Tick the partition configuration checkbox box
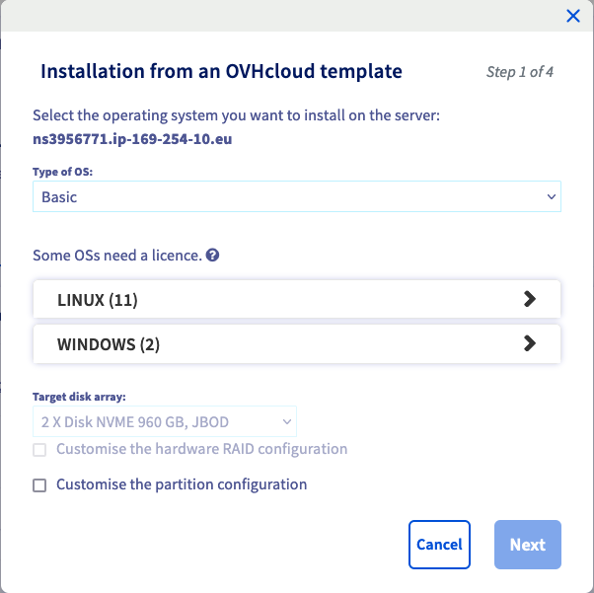The image size is (594, 593). click(39, 485)
